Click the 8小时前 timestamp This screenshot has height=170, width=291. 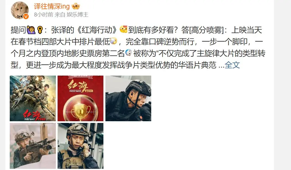[44, 15]
